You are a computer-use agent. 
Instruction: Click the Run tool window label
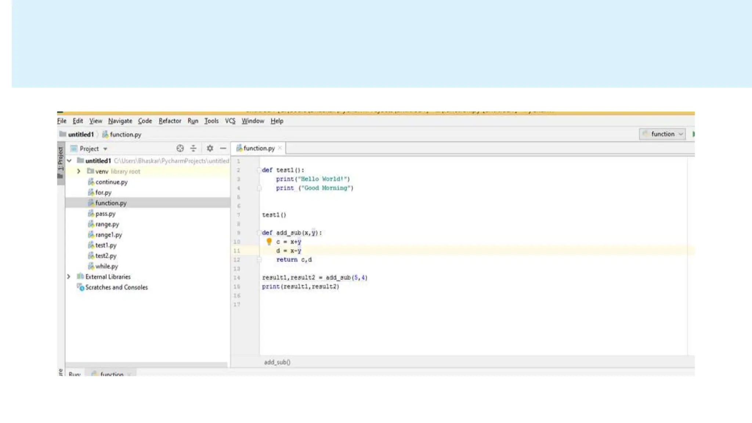pos(75,374)
